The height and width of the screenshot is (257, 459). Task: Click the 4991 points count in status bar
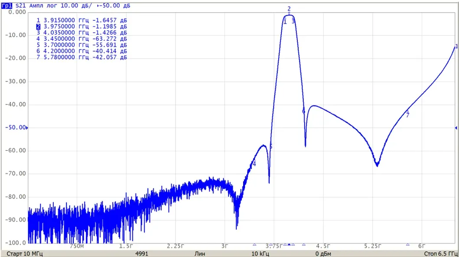(142, 254)
